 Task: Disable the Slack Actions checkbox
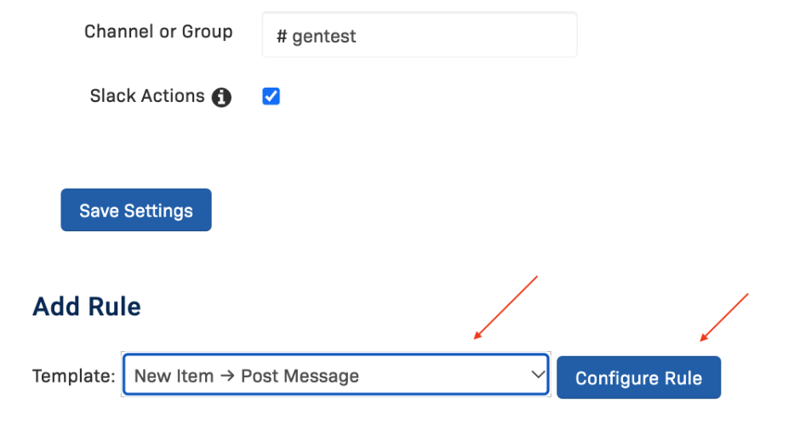271,96
